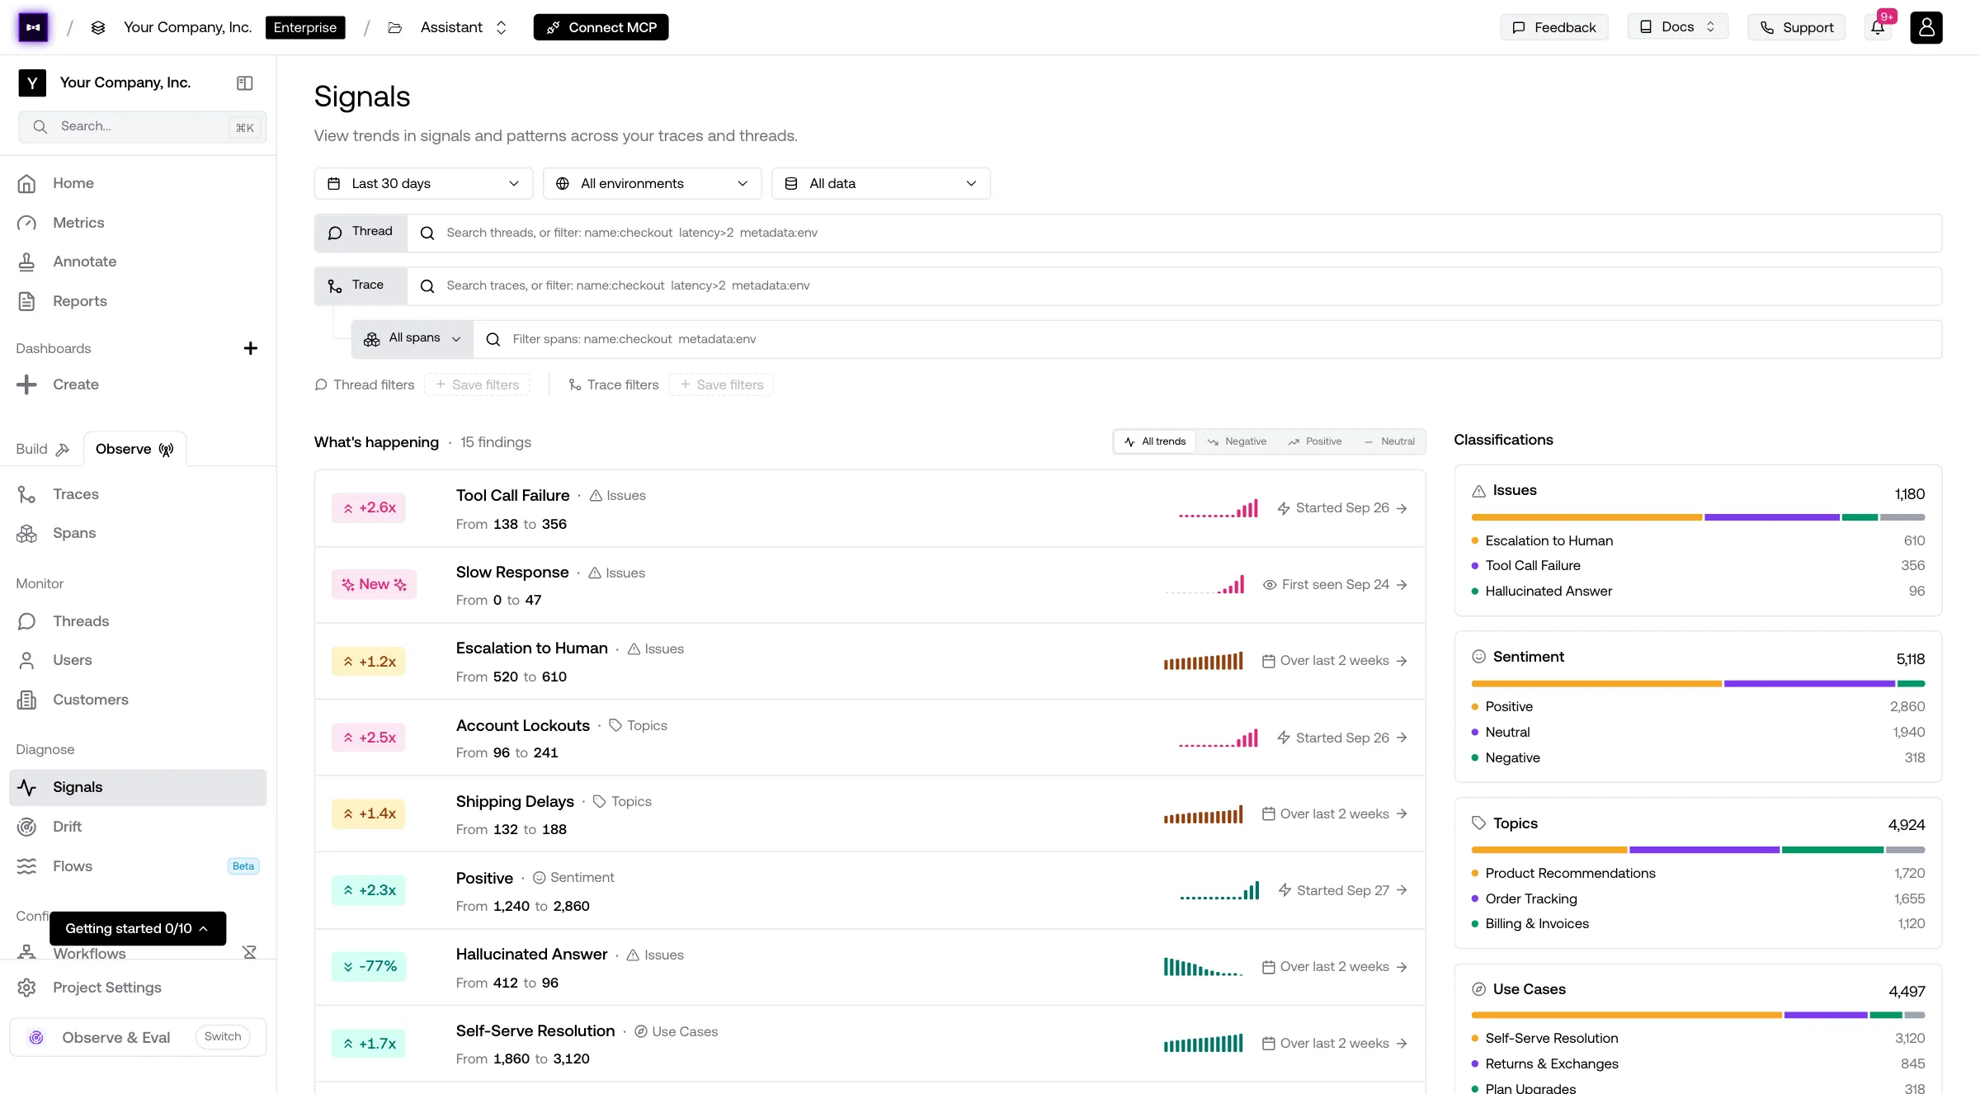Open Spans in the sidebar
Screen dimensions: 1980x1094
coord(138,533)
